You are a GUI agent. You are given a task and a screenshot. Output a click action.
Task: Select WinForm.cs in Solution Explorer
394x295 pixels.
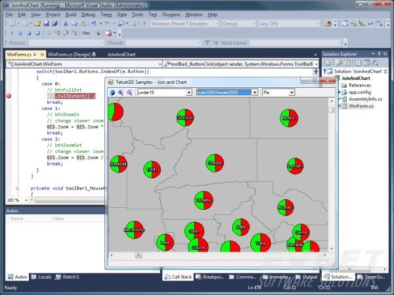pyautogui.click(x=361, y=106)
